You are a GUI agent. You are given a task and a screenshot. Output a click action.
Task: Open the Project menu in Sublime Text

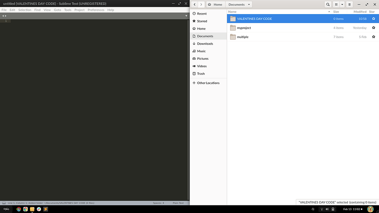(79, 10)
